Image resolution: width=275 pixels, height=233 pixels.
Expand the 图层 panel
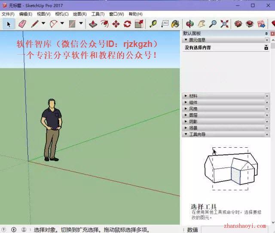click(x=186, y=115)
